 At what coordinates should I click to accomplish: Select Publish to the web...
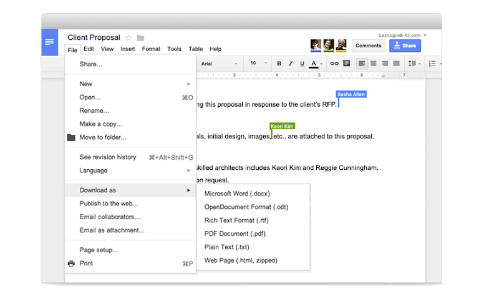tap(130, 203)
